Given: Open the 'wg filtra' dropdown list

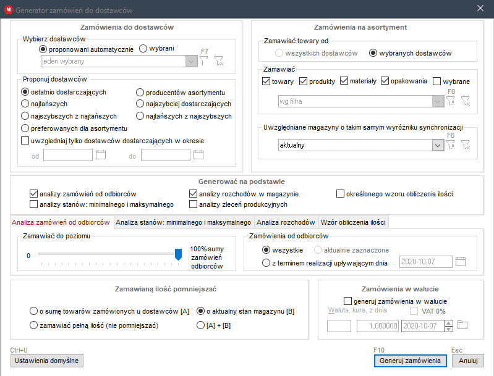Looking at the screenshot, I should pos(438,101).
